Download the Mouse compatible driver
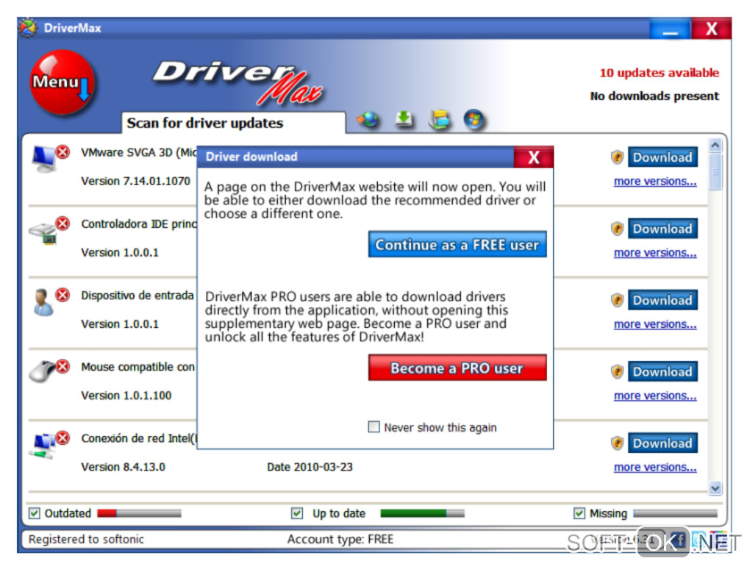 pos(662,371)
